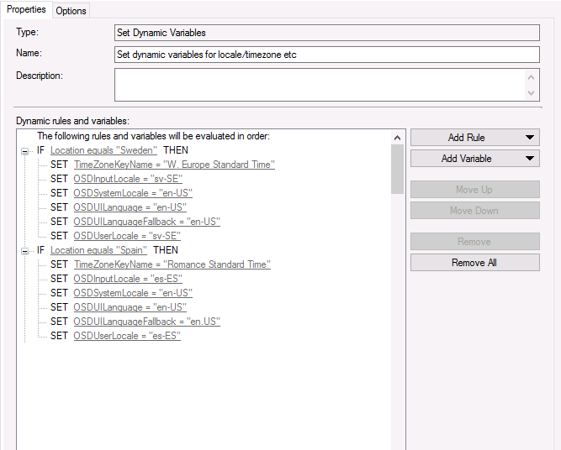Click inside the Description text box
Viewport: 561px width, 450px height.
point(320,85)
